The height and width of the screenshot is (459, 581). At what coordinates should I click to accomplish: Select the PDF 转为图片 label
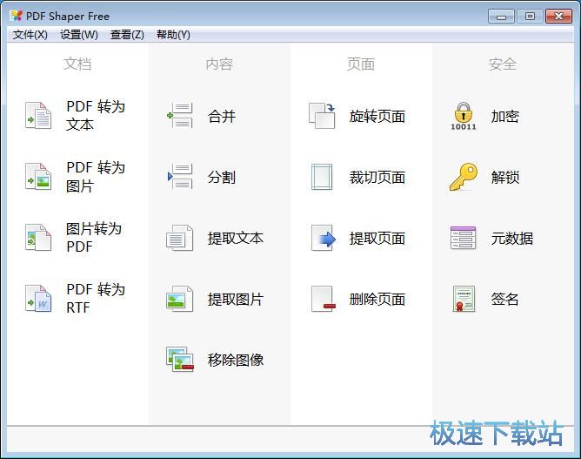click(x=96, y=176)
